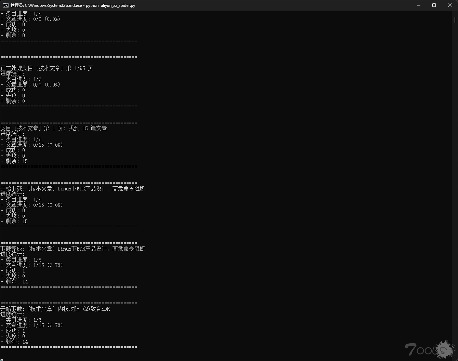The width and height of the screenshot is (458, 361).
Task: Select the line "正在处理类目 [技术文章] 第 1/95 页"
Action: tap(47, 68)
